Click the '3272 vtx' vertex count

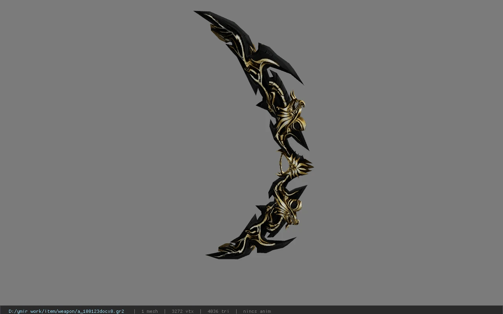pos(182,311)
